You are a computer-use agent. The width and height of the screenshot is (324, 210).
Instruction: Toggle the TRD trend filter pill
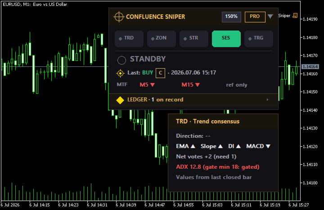tap(129, 39)
